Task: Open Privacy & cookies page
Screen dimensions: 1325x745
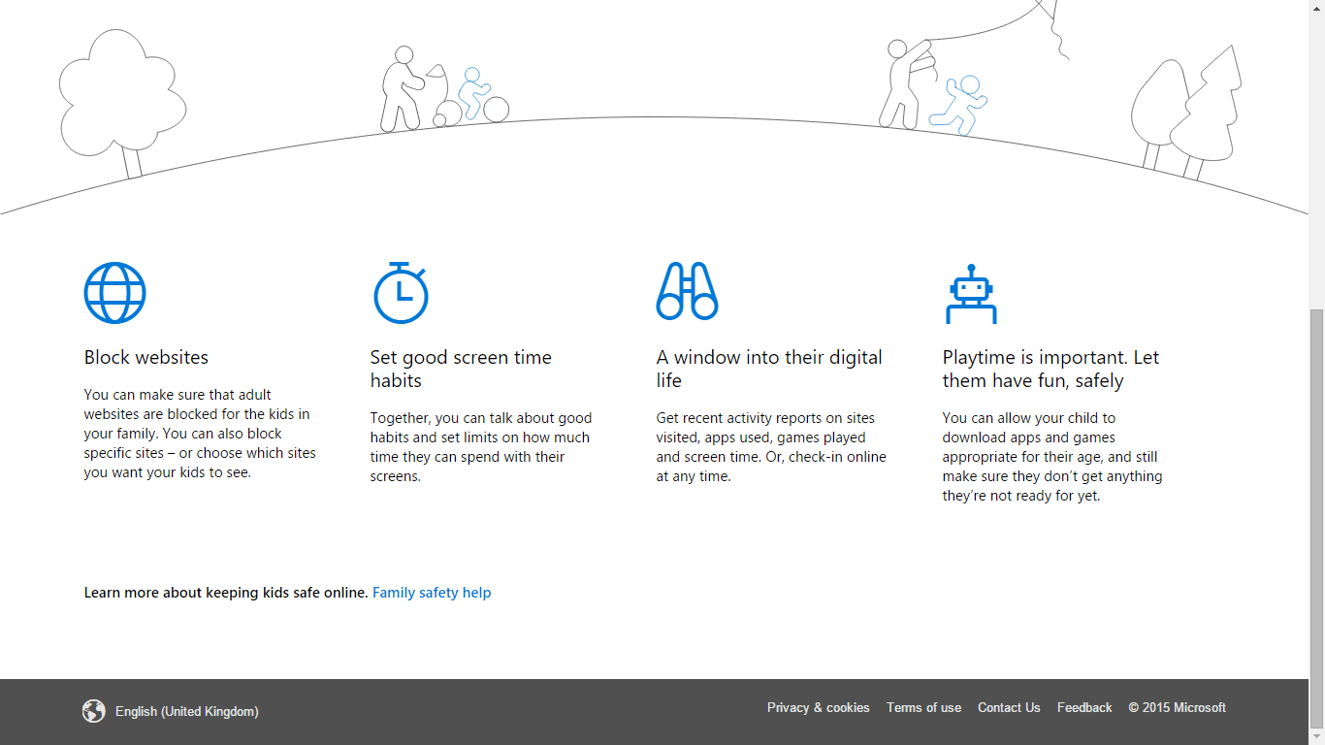Action: pyautogui.click(x=818, y=708)
